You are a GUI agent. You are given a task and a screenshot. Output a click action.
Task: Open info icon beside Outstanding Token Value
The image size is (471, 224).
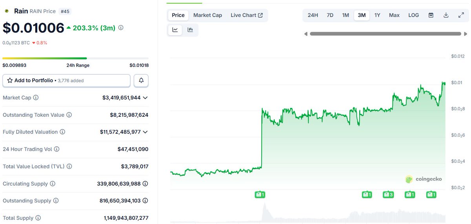pyautogui.click(x=69, y=115)
